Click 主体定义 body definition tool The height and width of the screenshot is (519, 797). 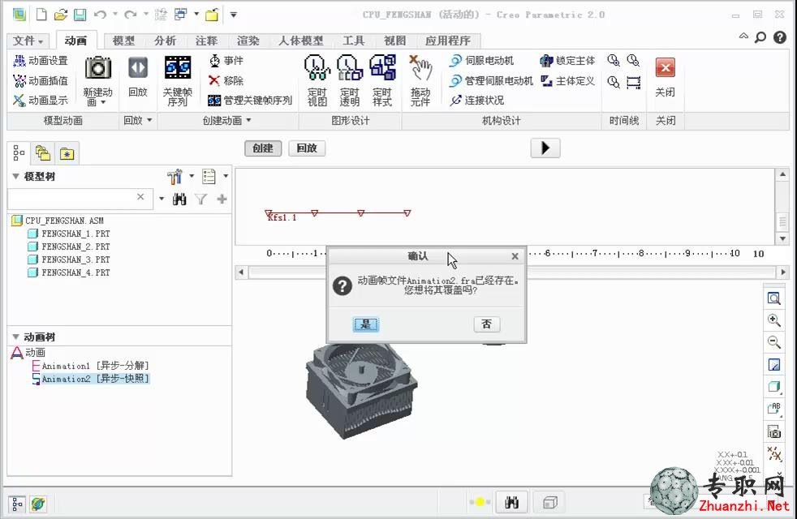(567, 81)
